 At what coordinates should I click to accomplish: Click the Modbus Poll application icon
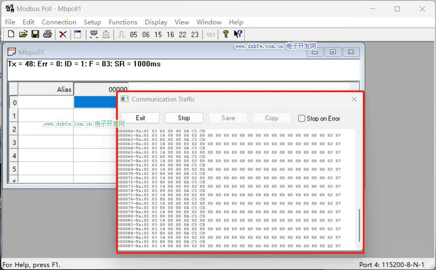point(10,8)
